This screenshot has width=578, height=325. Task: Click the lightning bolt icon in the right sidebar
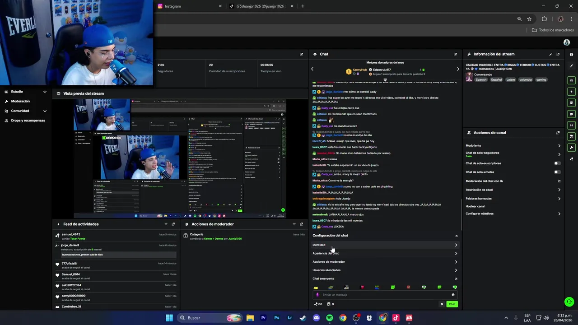click(x=572, y=92)
